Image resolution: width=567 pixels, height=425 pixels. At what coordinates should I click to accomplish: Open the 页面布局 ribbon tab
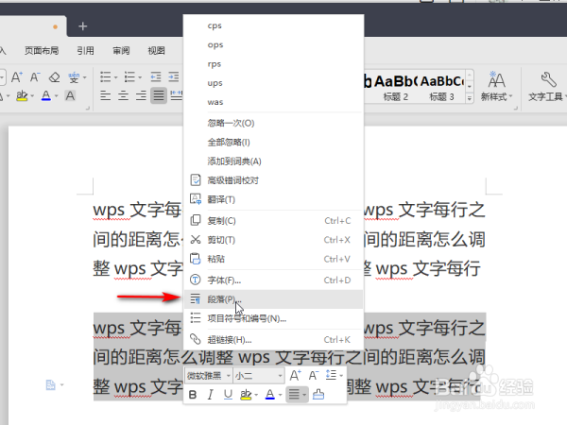(42, 51)
